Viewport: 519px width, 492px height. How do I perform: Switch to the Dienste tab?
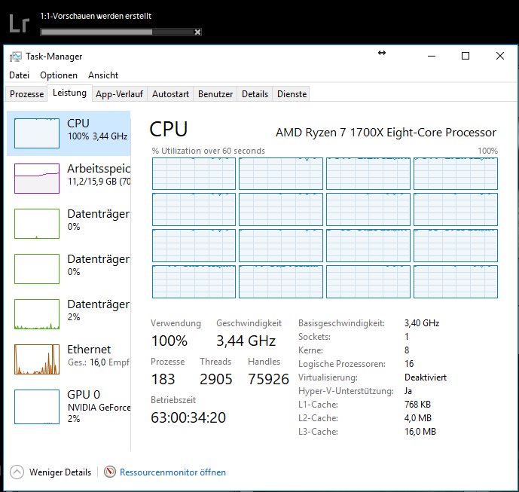click(292, 94)
